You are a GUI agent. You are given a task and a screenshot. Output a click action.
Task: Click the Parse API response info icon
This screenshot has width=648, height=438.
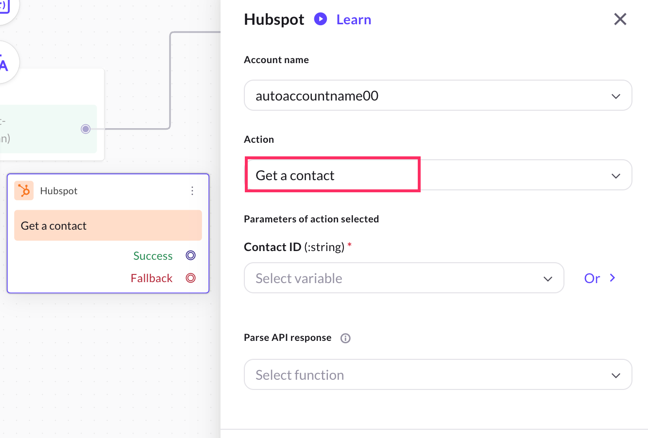(x=345, y=338)
